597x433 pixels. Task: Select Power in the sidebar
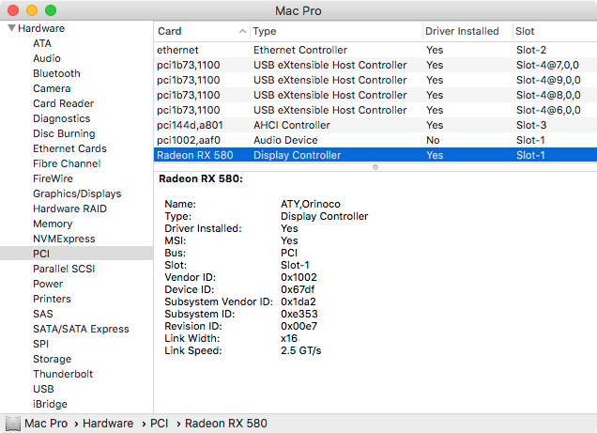[x=48, y=284]
